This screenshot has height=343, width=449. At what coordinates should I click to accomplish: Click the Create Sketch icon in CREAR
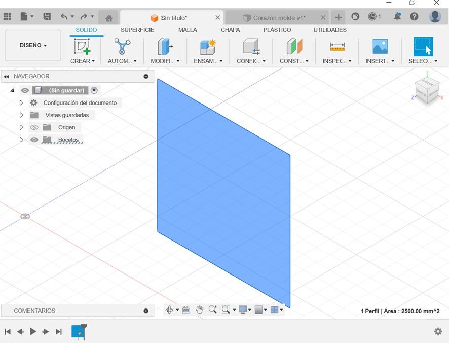(x=83, y=47)
